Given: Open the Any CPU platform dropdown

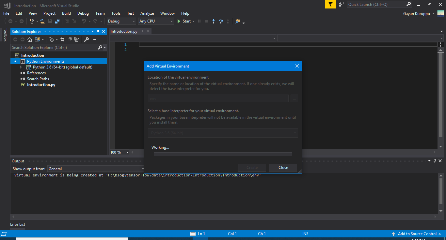Looking at the screenshot, I should tap(172, 21).
